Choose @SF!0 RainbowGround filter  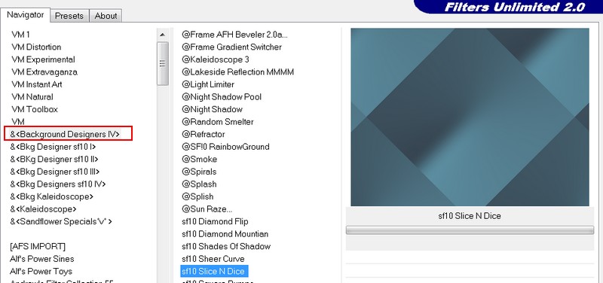[225, 147]
